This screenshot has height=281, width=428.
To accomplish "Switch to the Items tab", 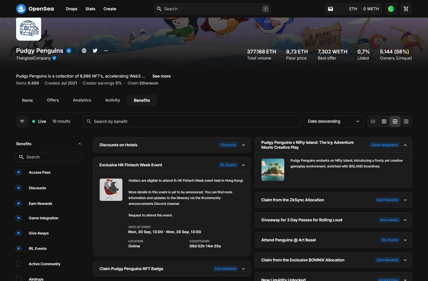I will tap(27, 100).
